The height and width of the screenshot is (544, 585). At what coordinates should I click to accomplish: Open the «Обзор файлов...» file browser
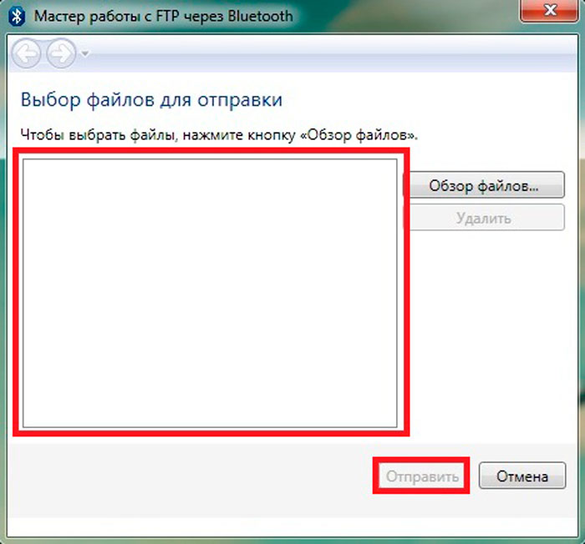pyautogui.click(x=484, y=185)
